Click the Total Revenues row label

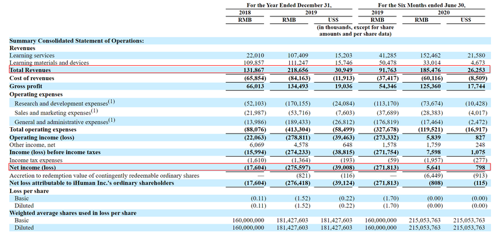30,70
